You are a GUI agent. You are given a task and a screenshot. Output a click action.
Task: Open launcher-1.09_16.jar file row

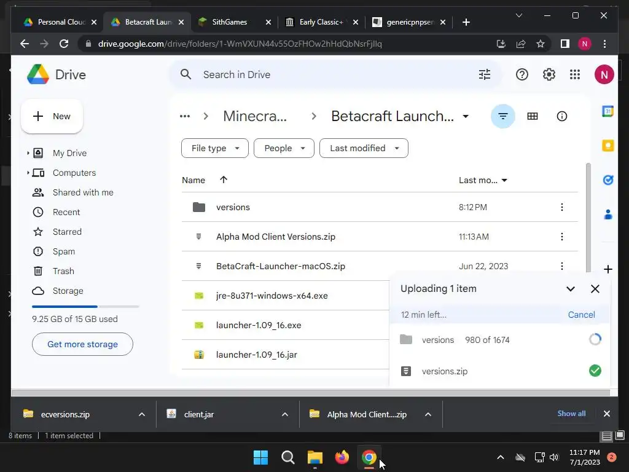(285, 355)
